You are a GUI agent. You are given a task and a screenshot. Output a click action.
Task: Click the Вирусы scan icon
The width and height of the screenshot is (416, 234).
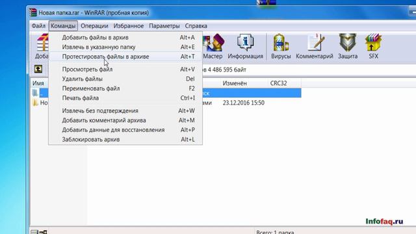(x=281, y=46)
